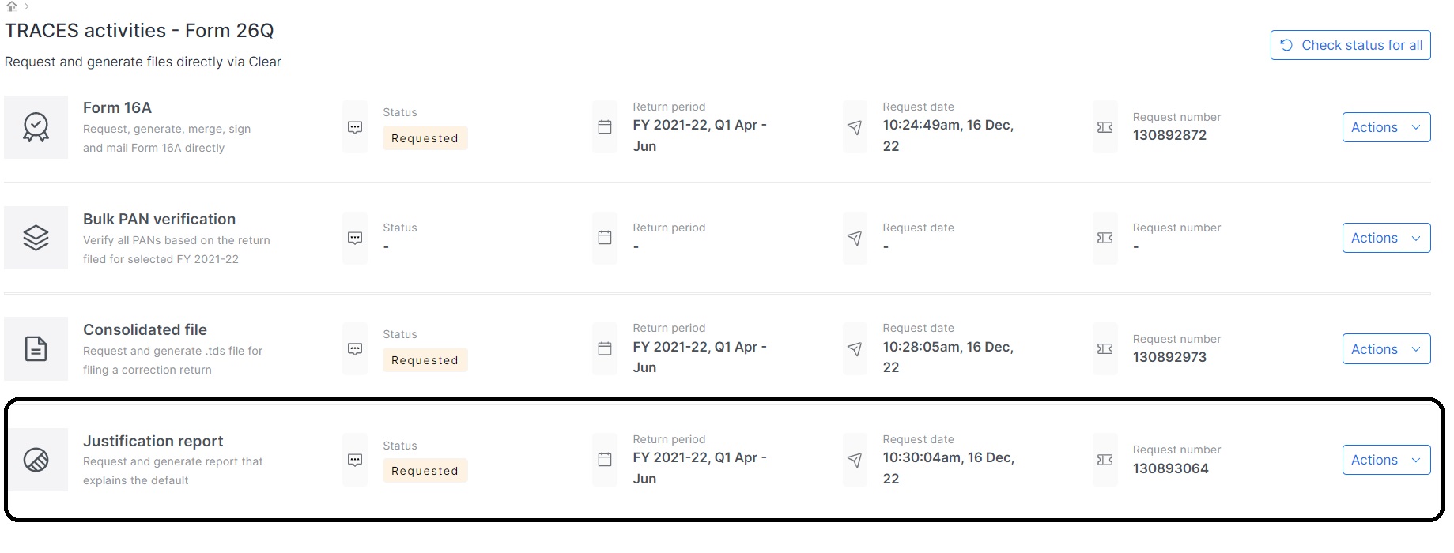
Task: Click the Bulk PAN verification layers icon
Action: tap(36, 238)
